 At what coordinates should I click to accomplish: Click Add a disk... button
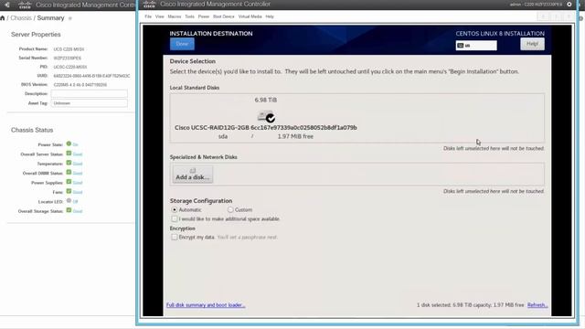(193, 175)
